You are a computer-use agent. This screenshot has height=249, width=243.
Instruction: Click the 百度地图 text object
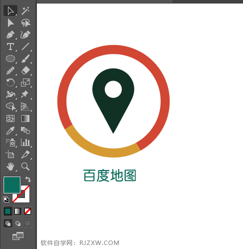(110, 175)
